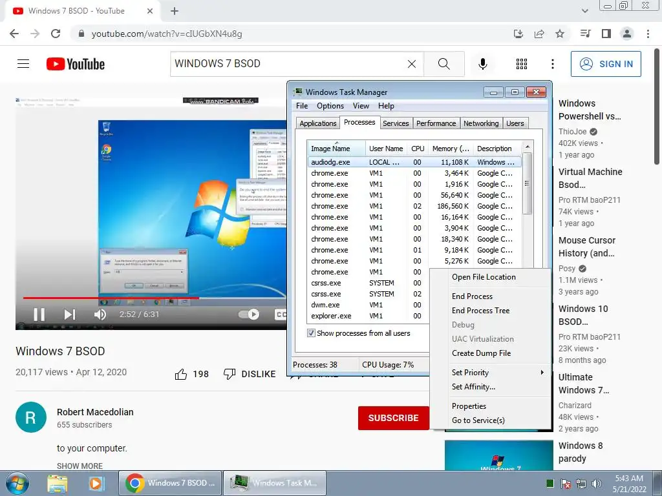The height and width of the screenshot is (496, 662).
Task: Click the Task Manager process list scrollbar thumb
Action: [x=527, y=183]
